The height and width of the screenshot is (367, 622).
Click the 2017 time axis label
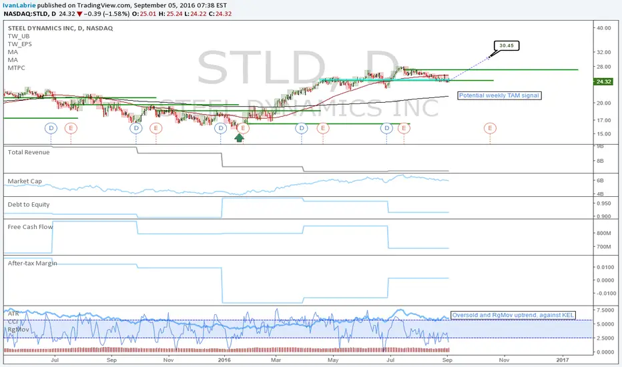[563, 360]
